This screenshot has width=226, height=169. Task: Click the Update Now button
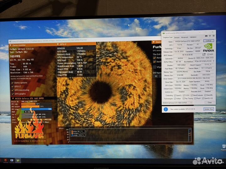click(209, 109)
